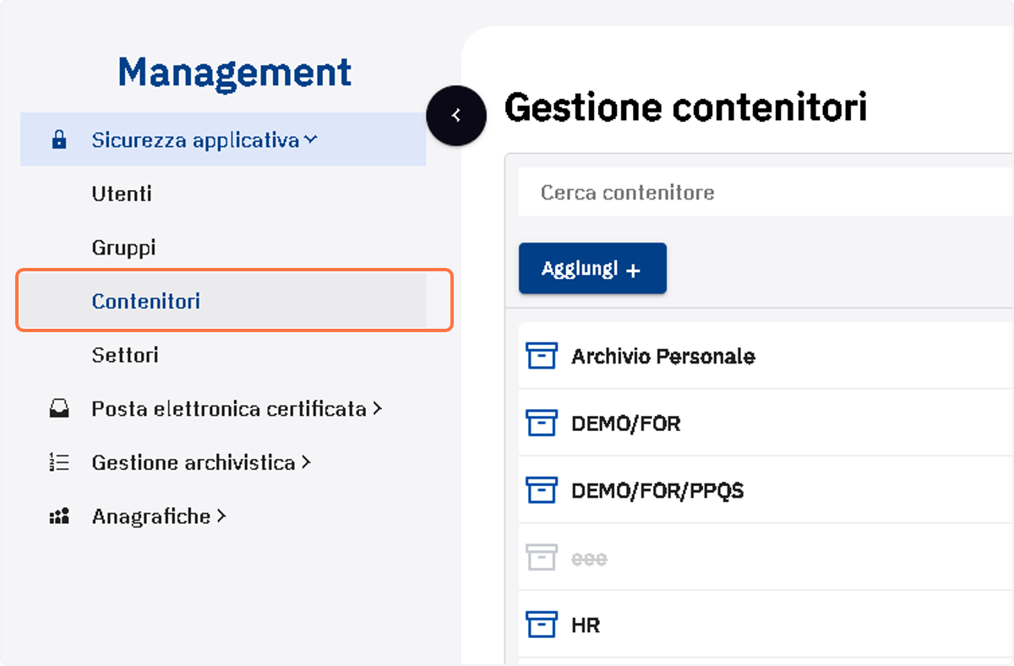Click the Aggiungi + button
Viewport: 1014px width, 666px height.
[x=592, y=269]
